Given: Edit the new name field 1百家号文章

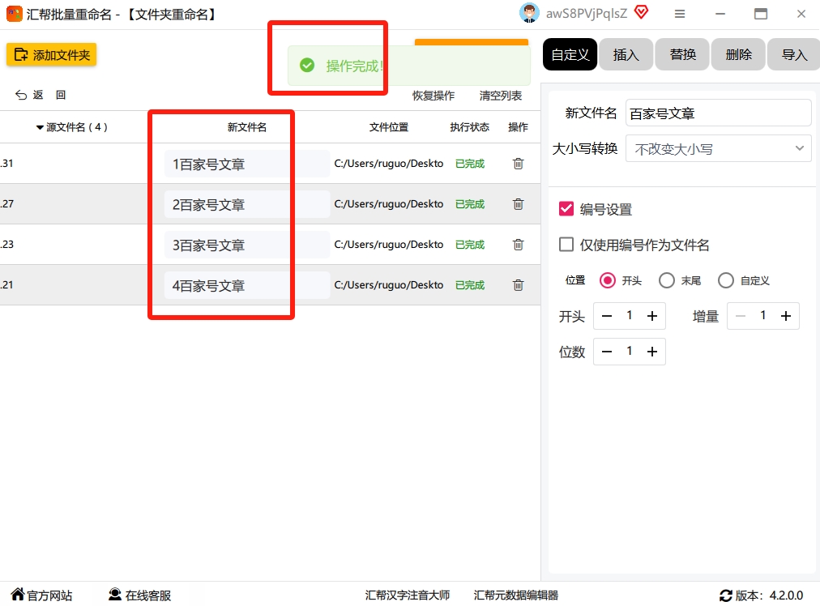Looking at the screenshot, I should click(x=247, y=164).
